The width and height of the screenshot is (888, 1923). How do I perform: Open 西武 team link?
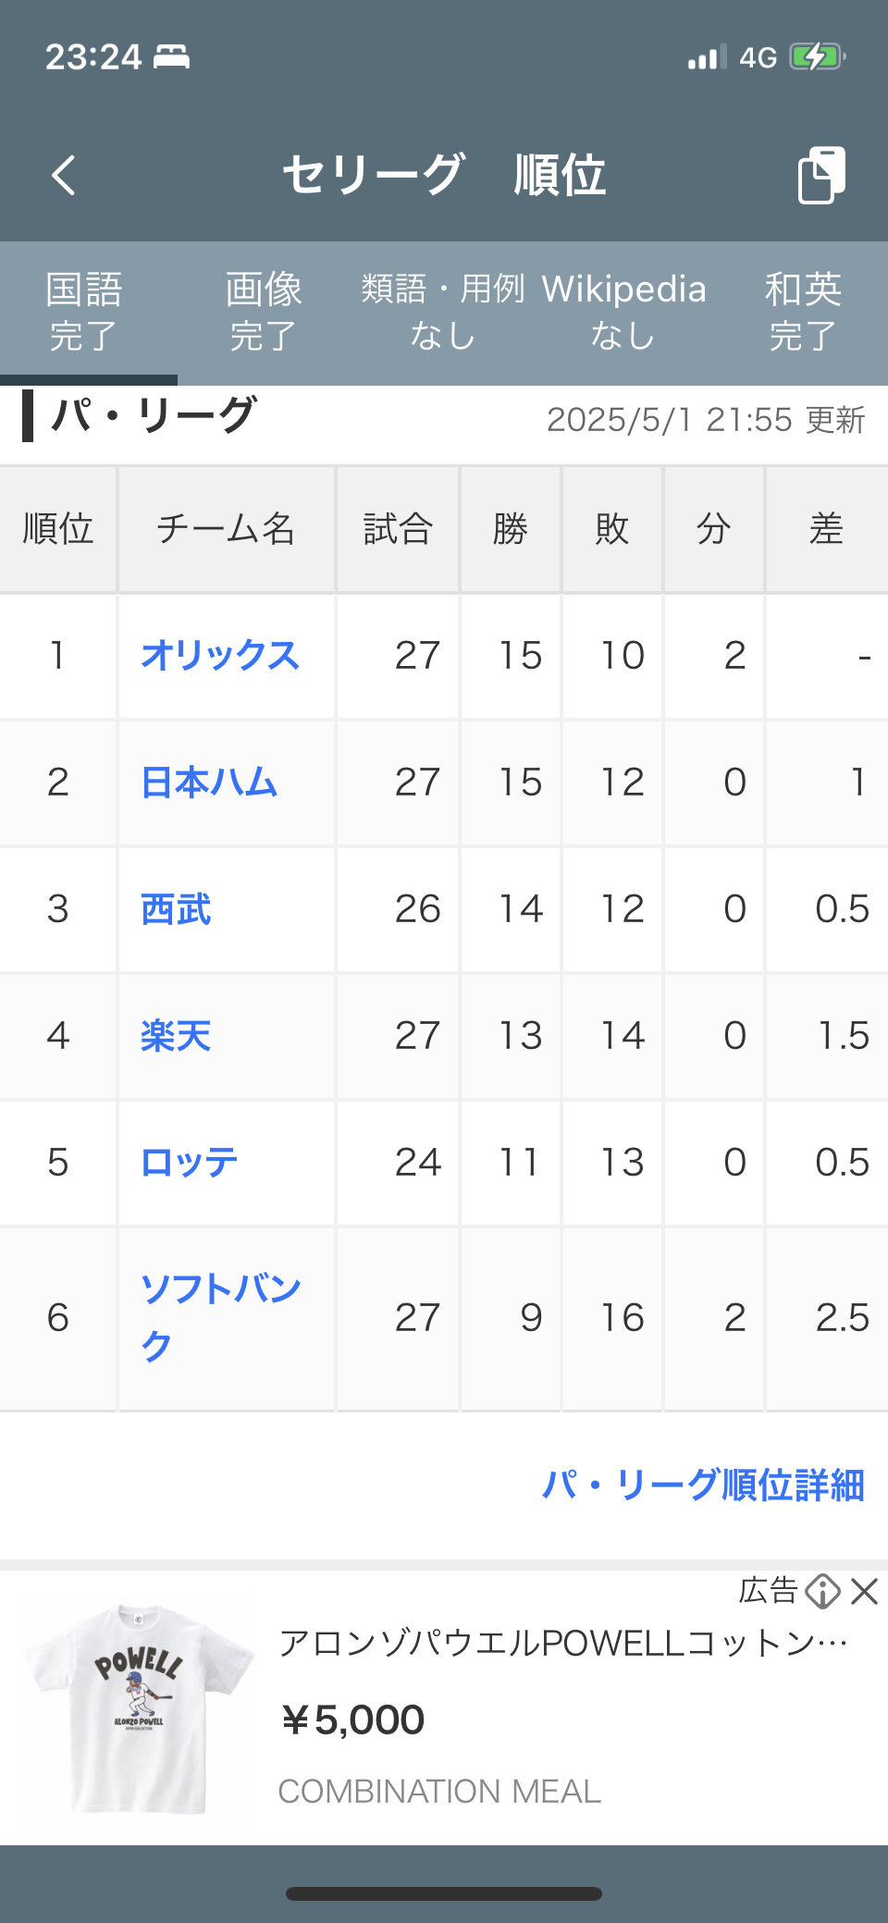point(176,909)
